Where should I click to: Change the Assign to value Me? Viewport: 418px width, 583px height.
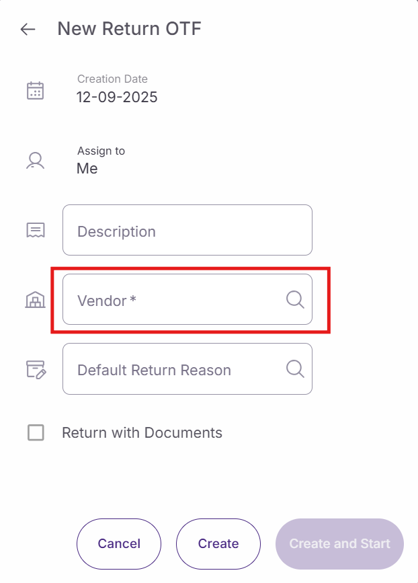point(87,169)
